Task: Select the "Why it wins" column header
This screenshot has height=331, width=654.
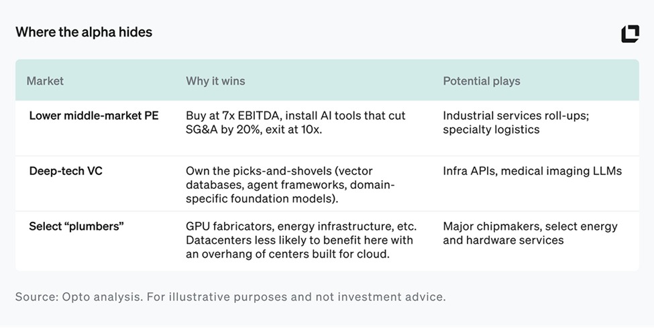Action: (x=215, y=81)
